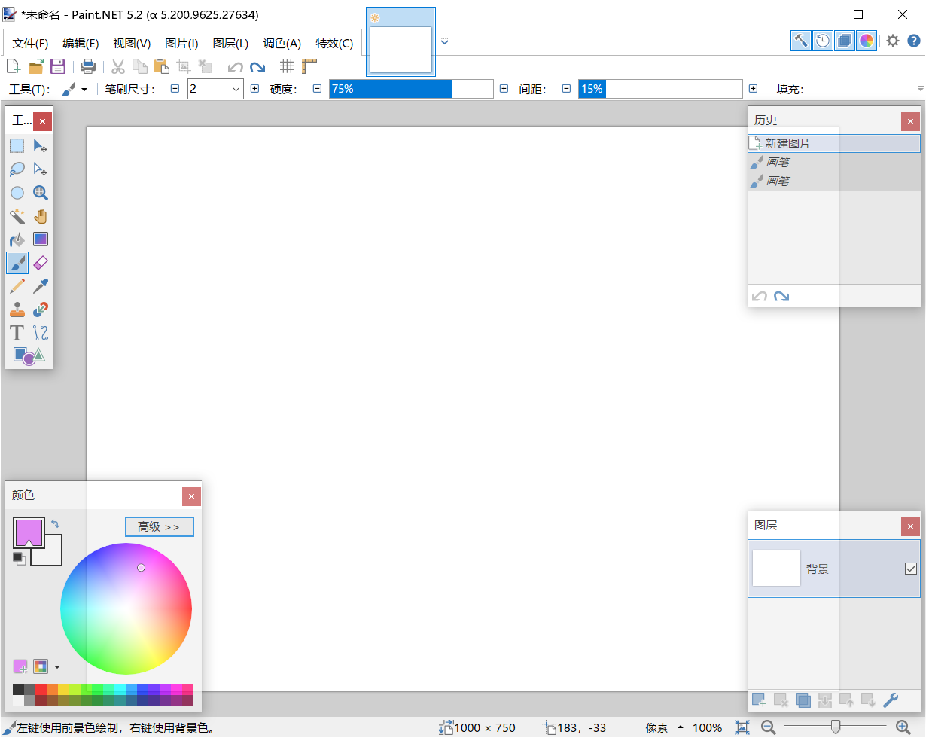
Task: Select the Text tool
Action: pyautogui.click(x=17, y=332)
